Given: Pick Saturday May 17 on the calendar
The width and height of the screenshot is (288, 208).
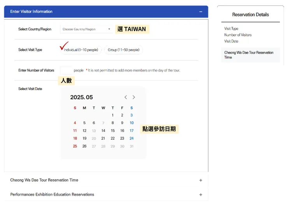Looking at the screenshot, I should [x=132, y=130].
